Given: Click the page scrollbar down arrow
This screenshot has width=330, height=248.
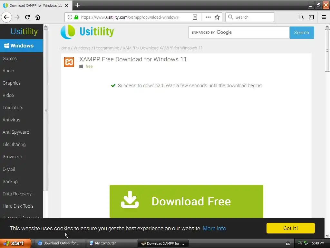Looking at the screenshot, I should 327,235.
